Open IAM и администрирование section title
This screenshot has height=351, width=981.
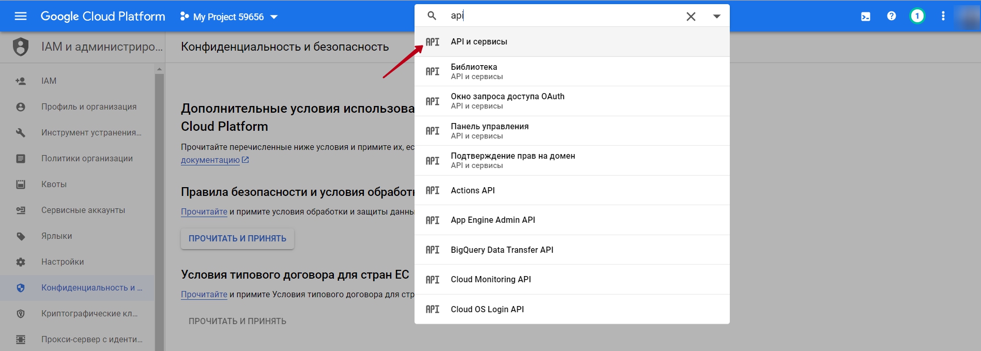pyautogui.click(x=102, y=47)
